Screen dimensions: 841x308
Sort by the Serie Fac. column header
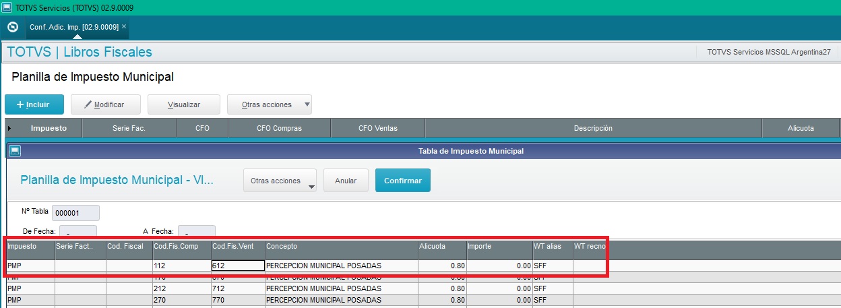point(129,128)
